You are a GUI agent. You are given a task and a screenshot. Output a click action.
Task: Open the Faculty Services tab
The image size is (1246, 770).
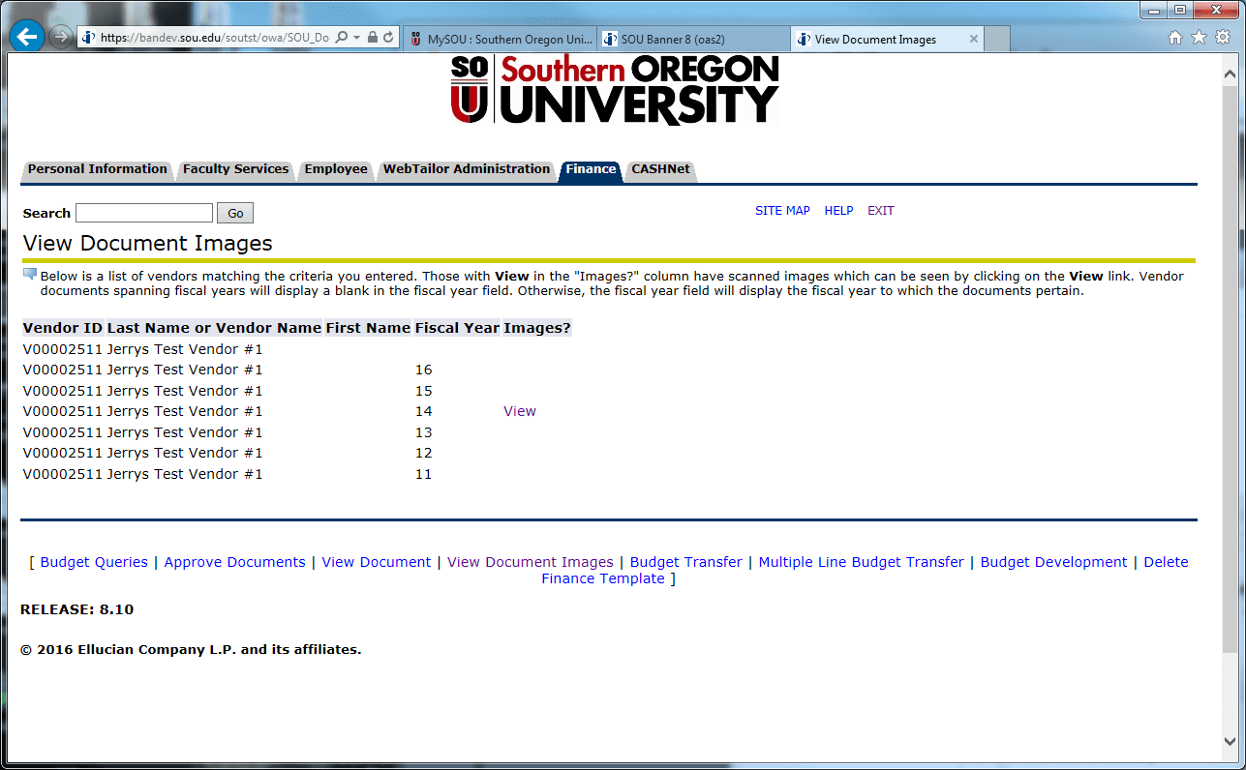point(235,169)
